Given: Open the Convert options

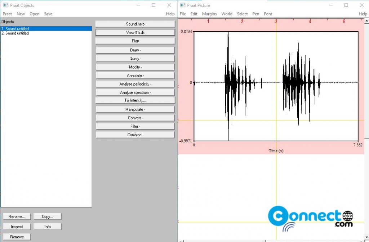Looking at the screenshot, I should tap(135, 118).
